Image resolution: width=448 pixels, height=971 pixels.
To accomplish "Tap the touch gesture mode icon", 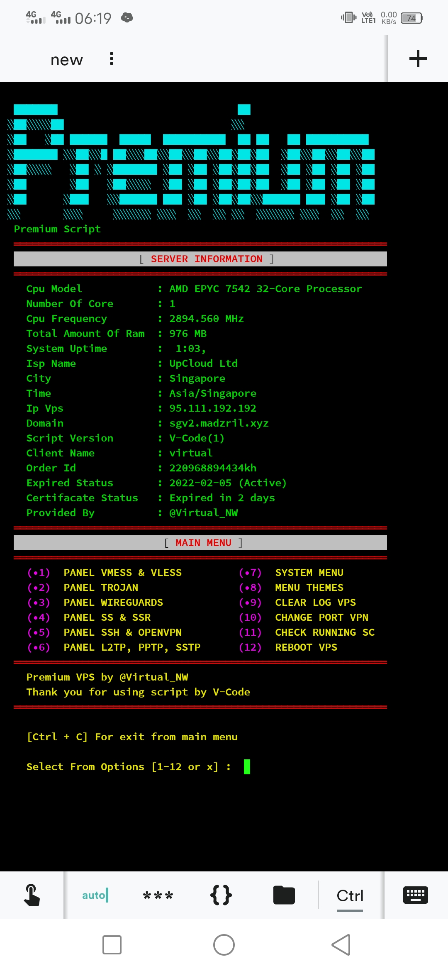I will tap(32, 895).
